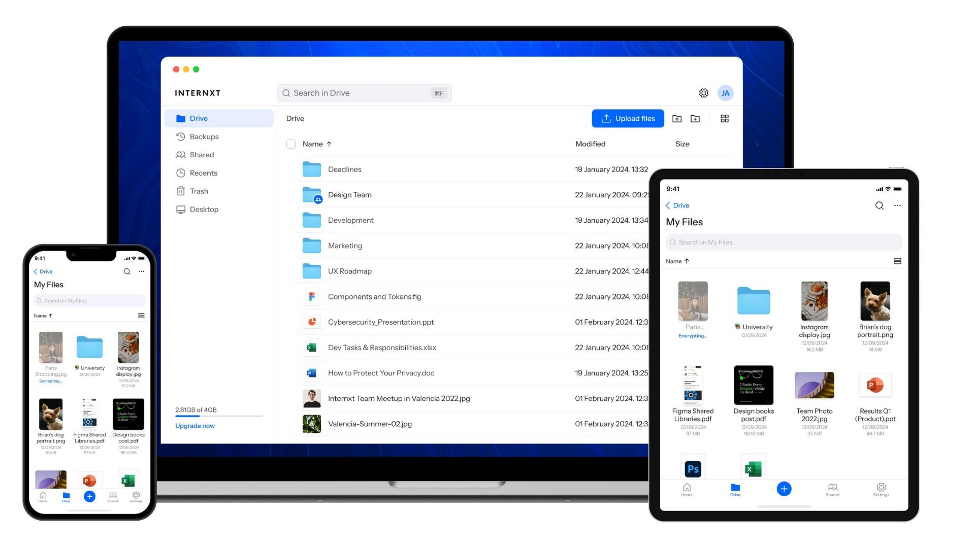975x548 pixels.
Task: Open Settings via gear icon
Action: pyautogui.click(x=704, y=92)
